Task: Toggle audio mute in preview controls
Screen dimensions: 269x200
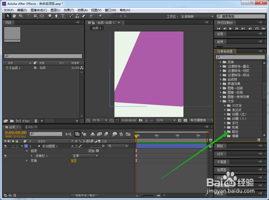Action: pos(250,28)
